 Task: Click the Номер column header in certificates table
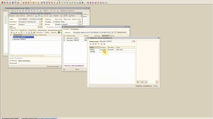(94, 47)
